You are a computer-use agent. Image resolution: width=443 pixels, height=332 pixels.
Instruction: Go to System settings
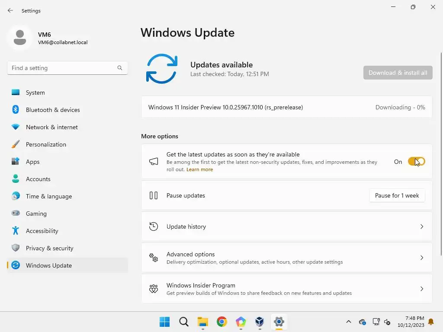pos(67,93)
